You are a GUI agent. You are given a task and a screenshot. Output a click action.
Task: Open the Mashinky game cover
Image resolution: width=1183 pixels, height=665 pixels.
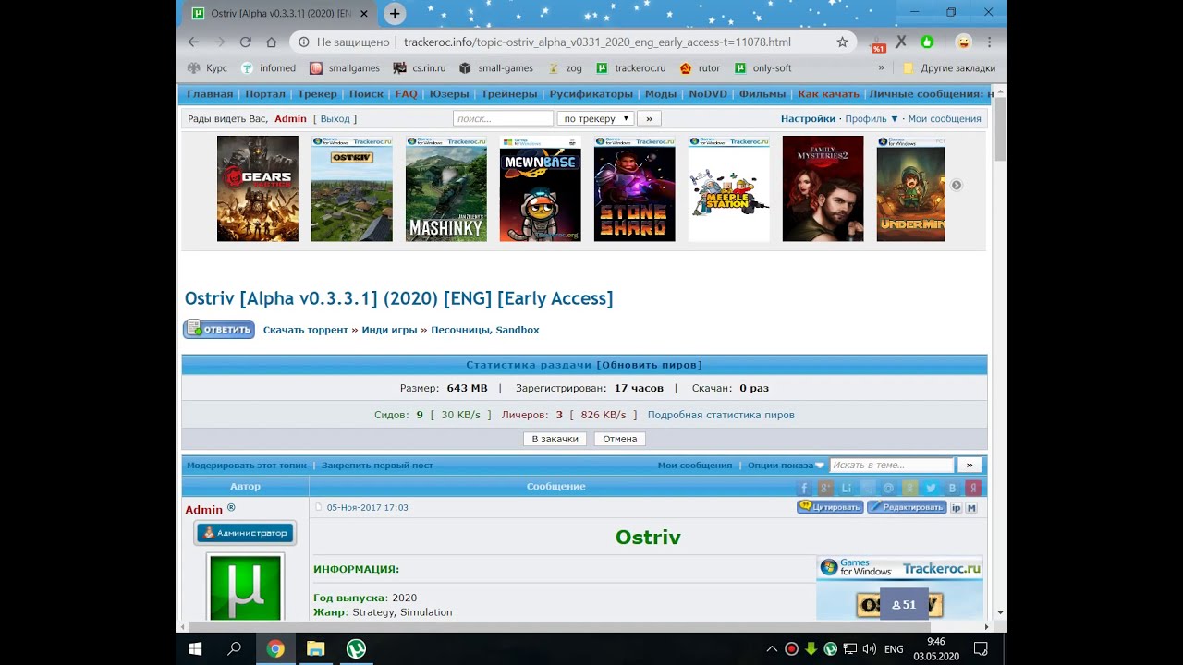[445, 188]
